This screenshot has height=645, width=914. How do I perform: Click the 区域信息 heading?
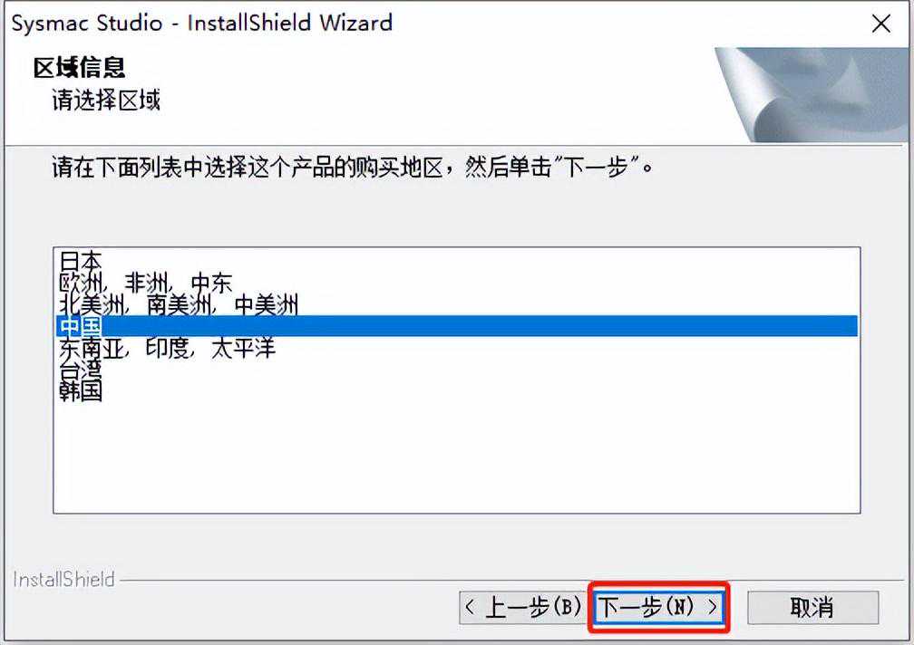(x=79, y=68)
